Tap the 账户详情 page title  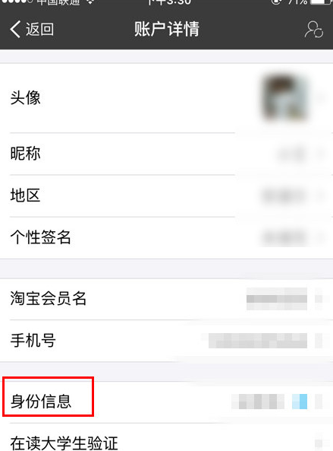167,29
